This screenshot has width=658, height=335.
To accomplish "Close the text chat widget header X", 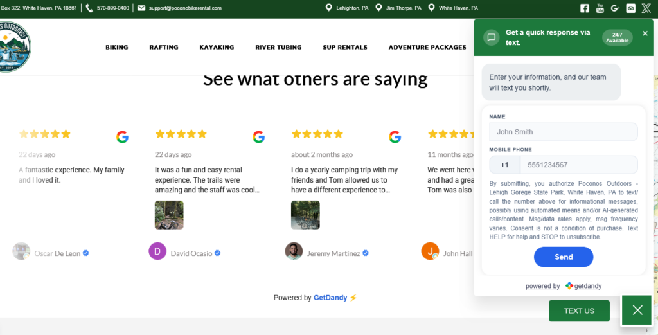I will 645,33.
